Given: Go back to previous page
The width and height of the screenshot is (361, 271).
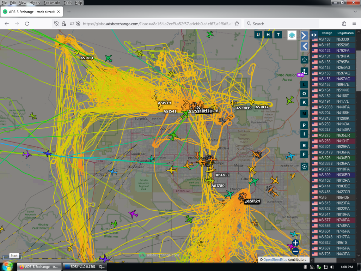Looking at the screenshot, I should tap(7, 24).
